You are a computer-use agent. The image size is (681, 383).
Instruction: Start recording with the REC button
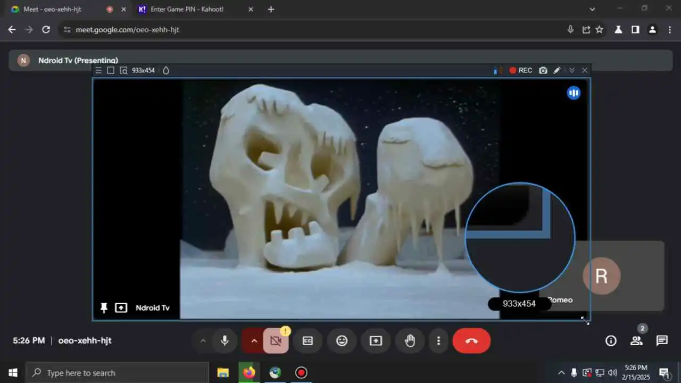[521, 70]
